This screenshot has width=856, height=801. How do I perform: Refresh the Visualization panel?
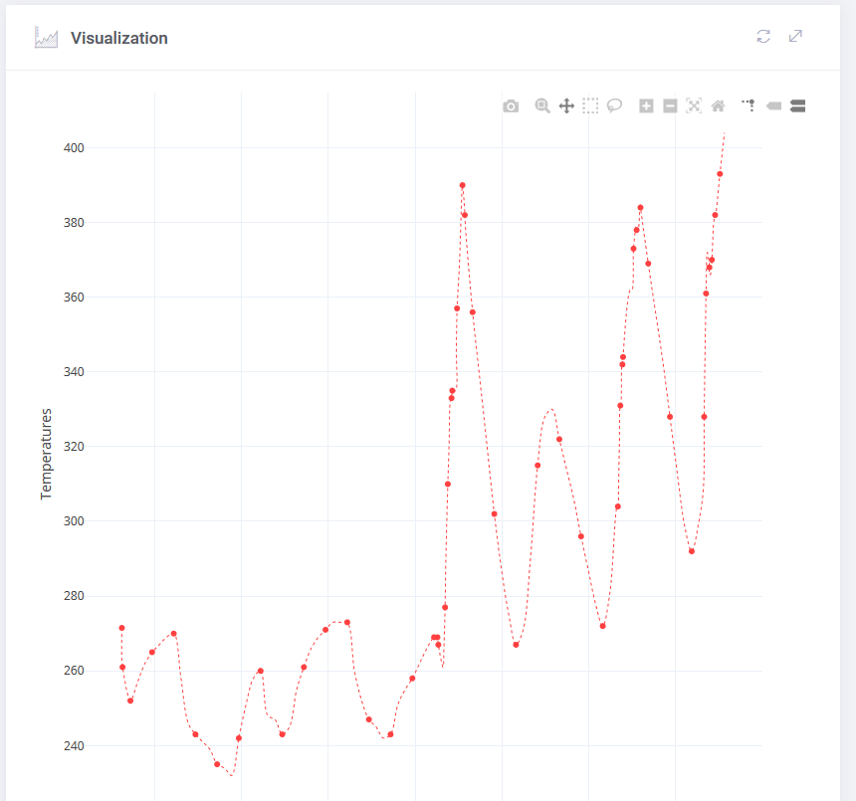click(x=763, y=37)
